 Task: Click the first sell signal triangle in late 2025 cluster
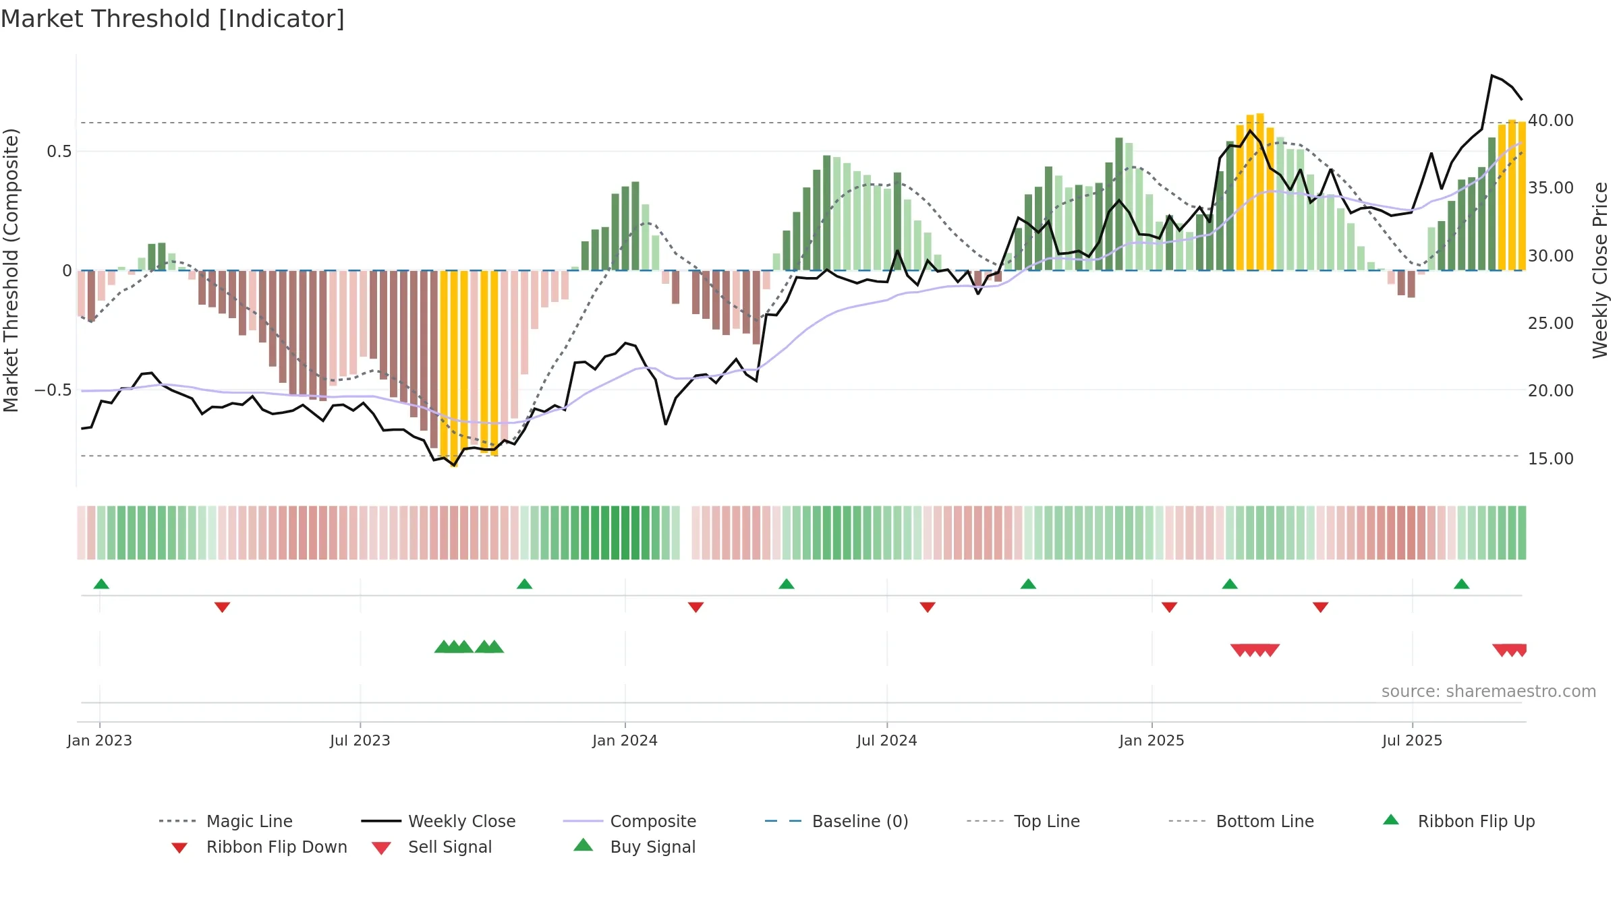tap(1502, 650)
